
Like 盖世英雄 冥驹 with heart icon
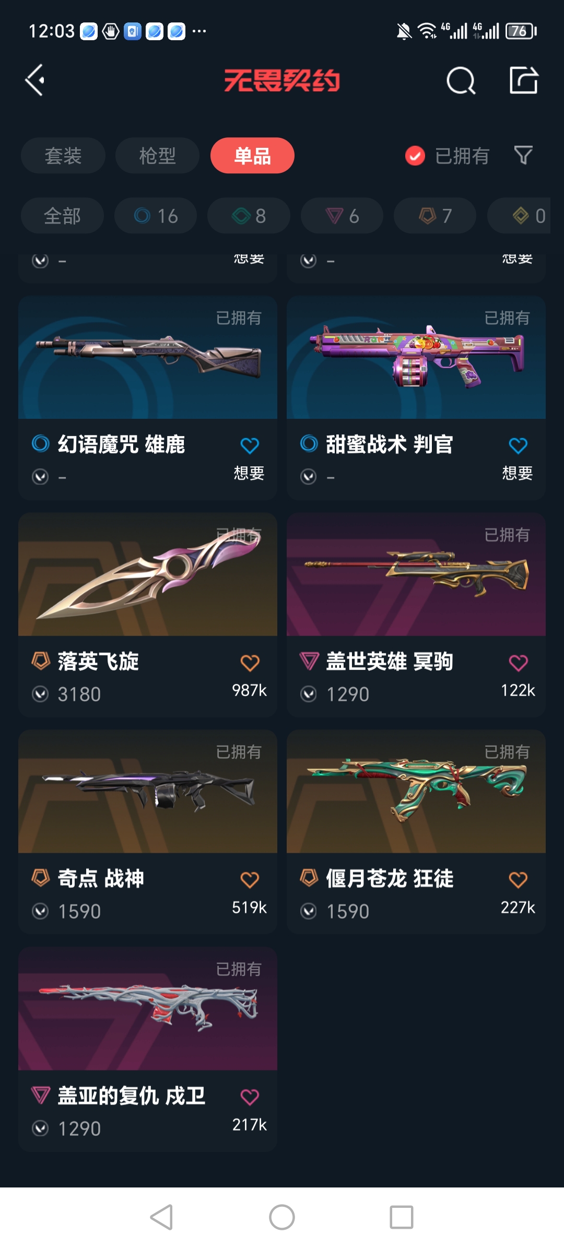click(x=518, y=663)
